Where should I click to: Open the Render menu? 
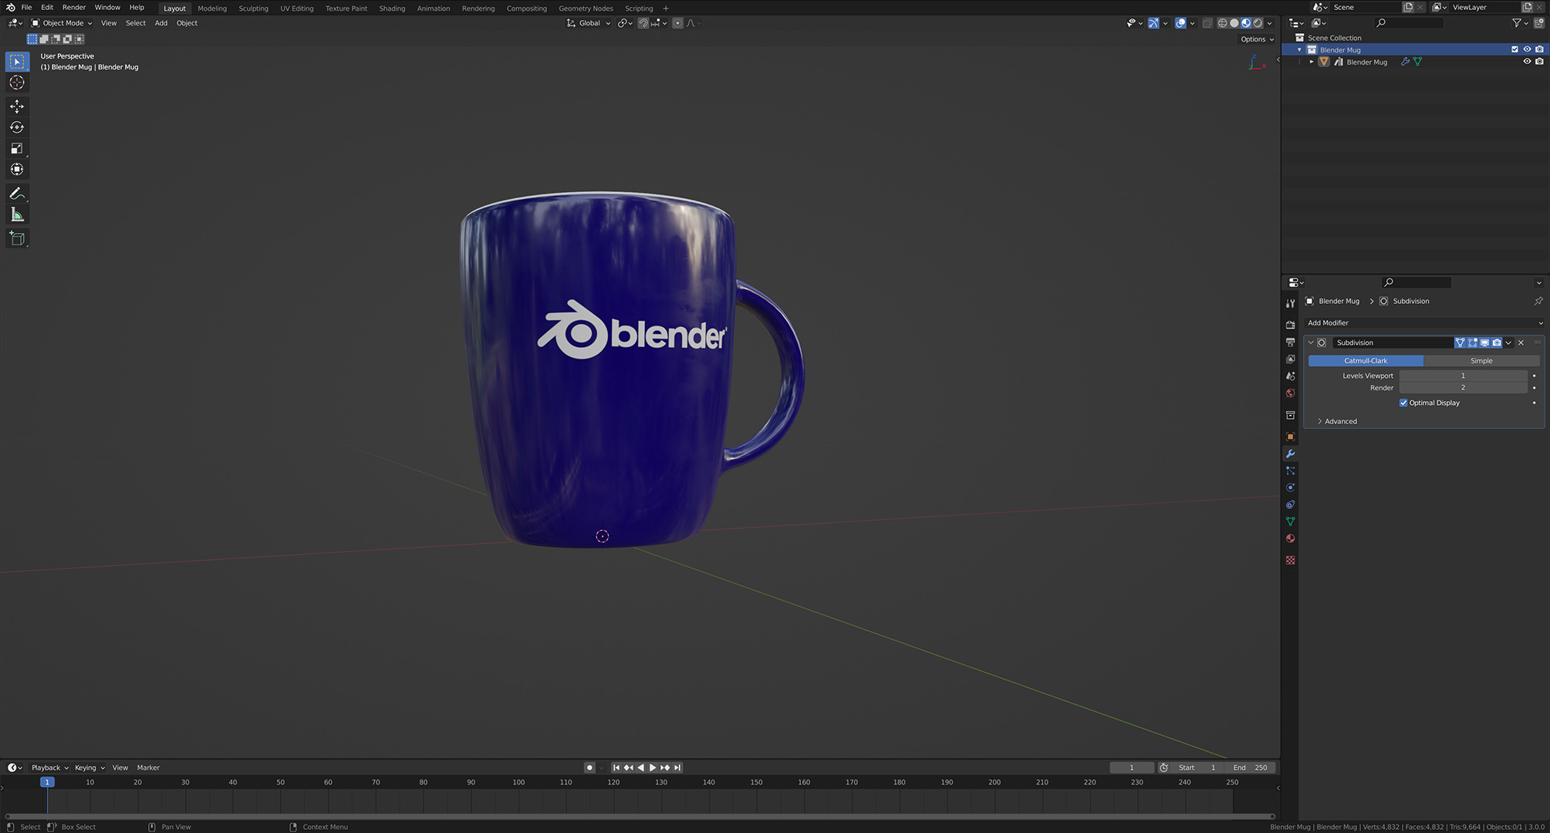coord(74,8)
